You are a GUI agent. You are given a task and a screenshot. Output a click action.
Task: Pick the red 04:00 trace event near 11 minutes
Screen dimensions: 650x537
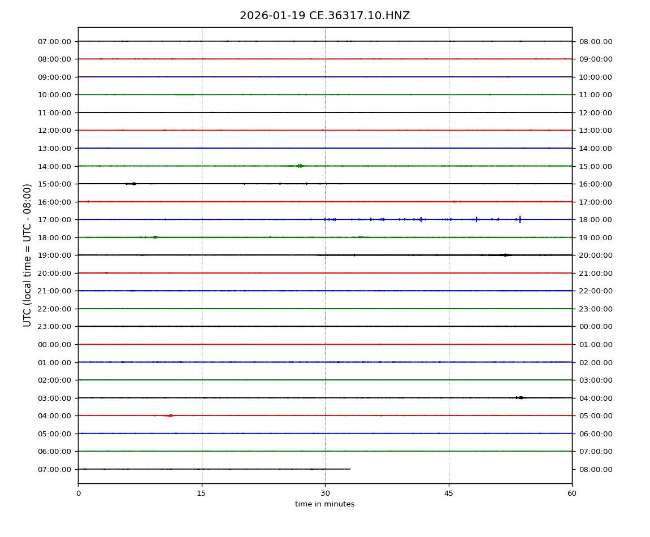click(170, 415)
